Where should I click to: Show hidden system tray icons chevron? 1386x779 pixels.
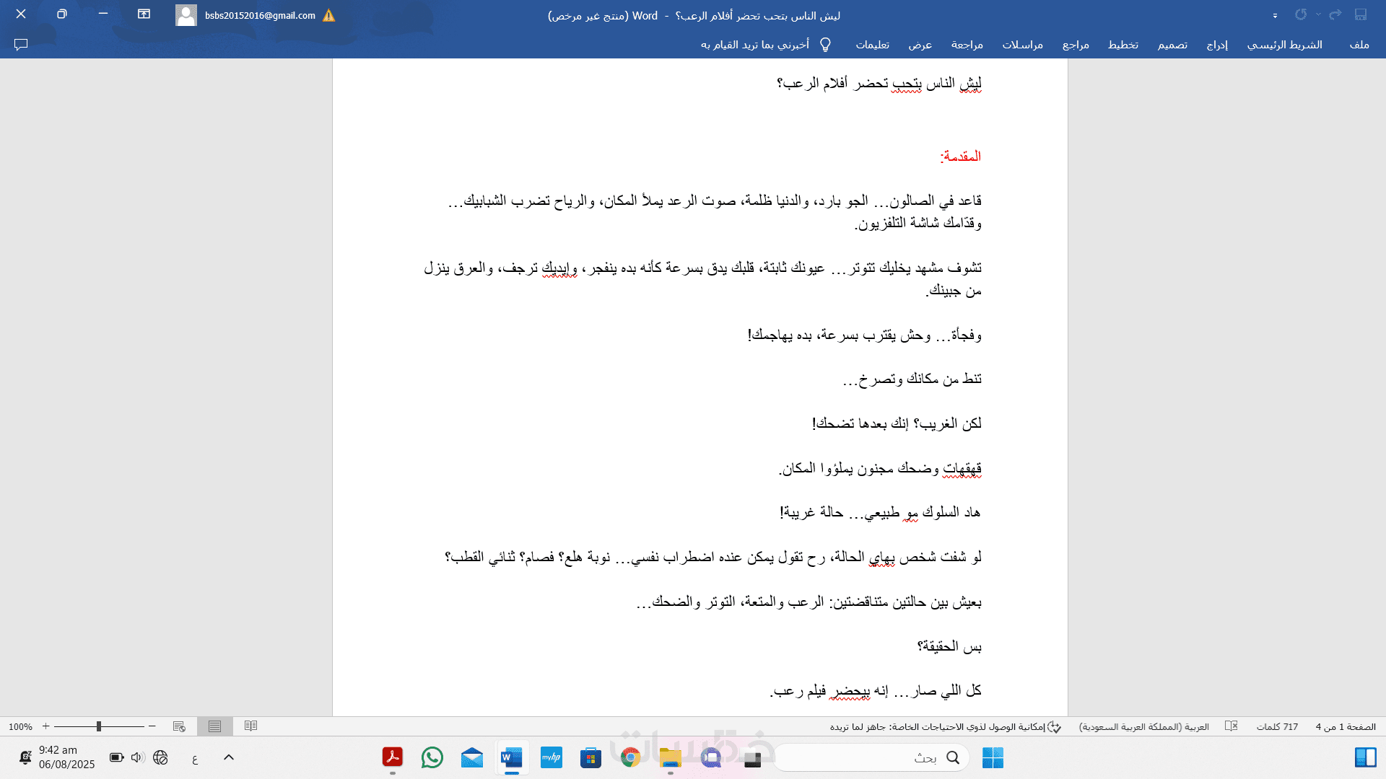tap(229, 757)
